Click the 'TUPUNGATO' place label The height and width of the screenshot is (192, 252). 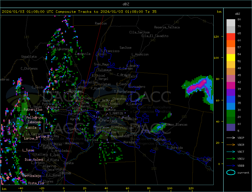tap(50, 148)
